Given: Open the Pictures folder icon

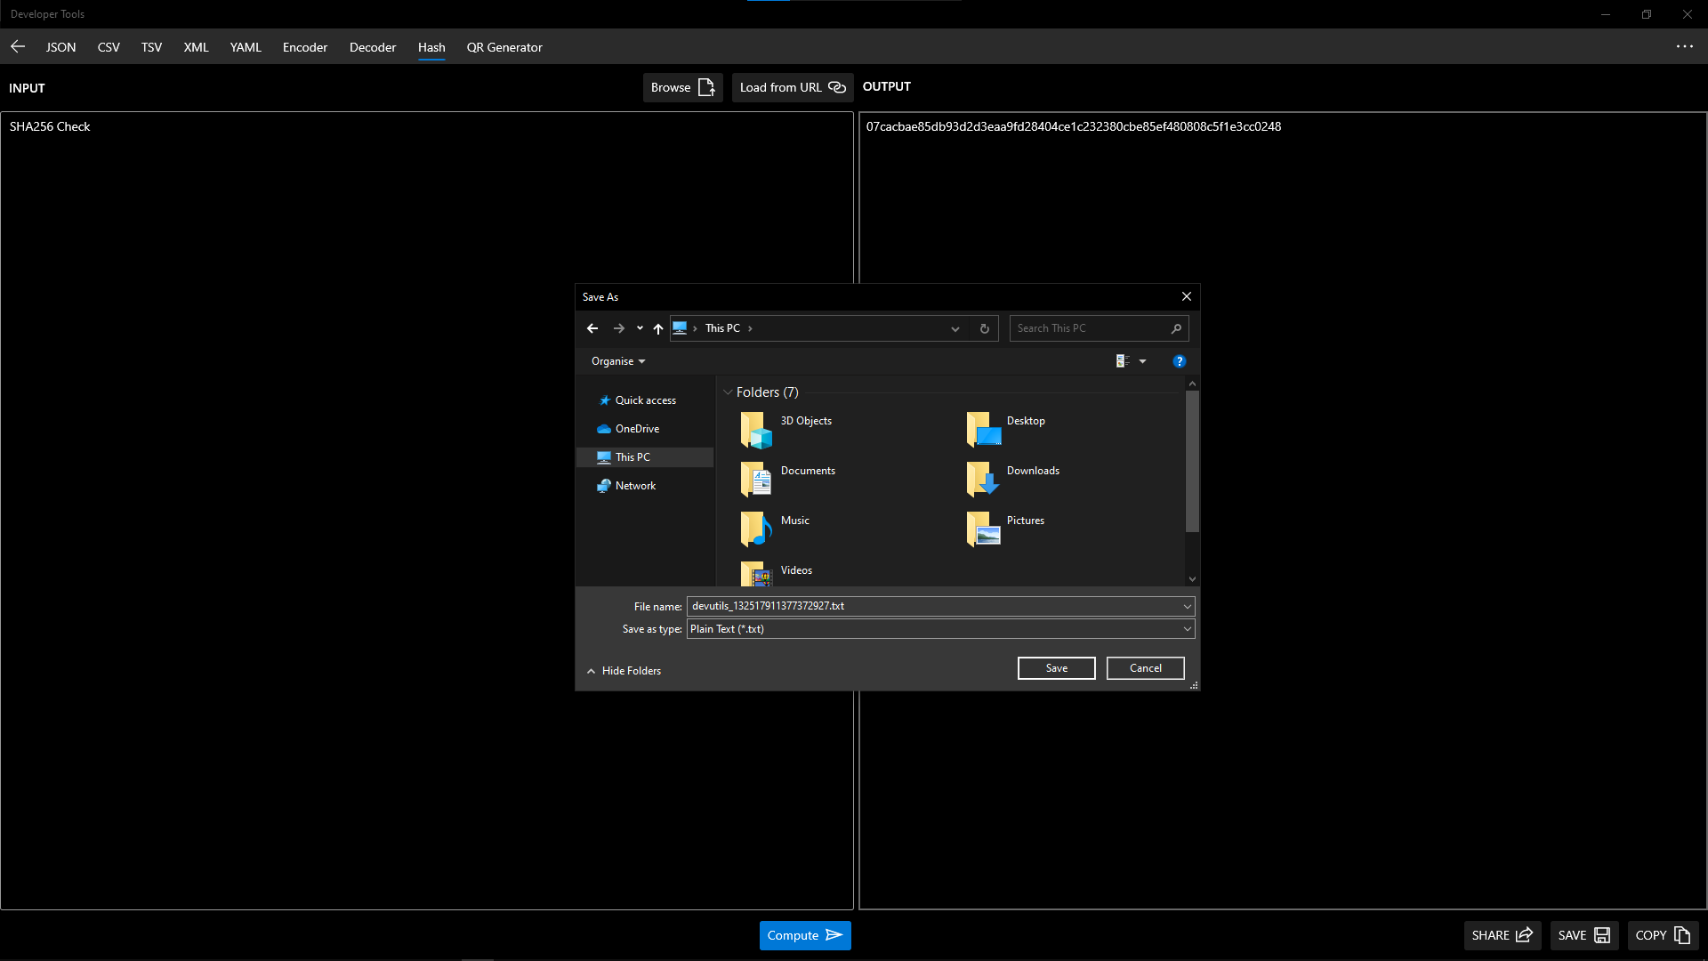Looking at the screenshot, I should click(982, 529).
